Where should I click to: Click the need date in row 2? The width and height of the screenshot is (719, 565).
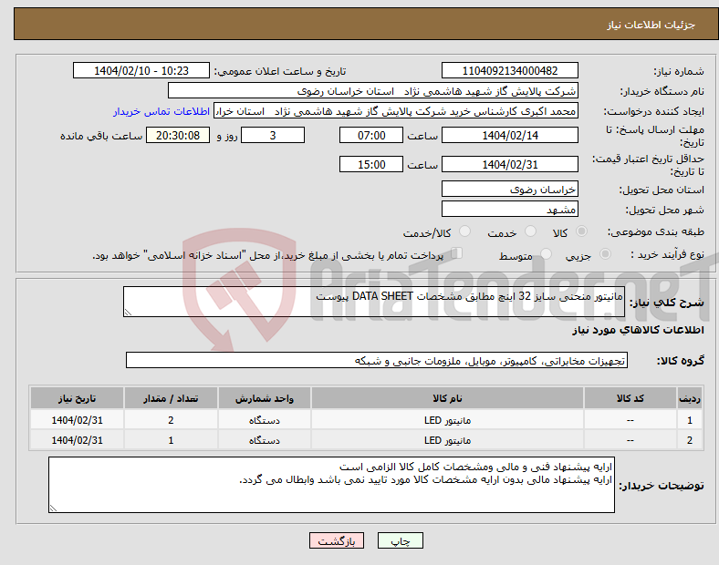(x=77, y=440)
